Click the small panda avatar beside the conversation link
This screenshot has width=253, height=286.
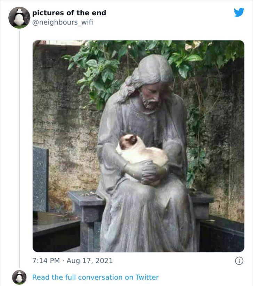[19, 277]
